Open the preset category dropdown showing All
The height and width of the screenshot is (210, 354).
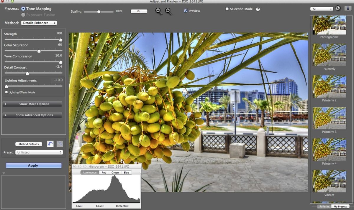[x=322, y=9]
